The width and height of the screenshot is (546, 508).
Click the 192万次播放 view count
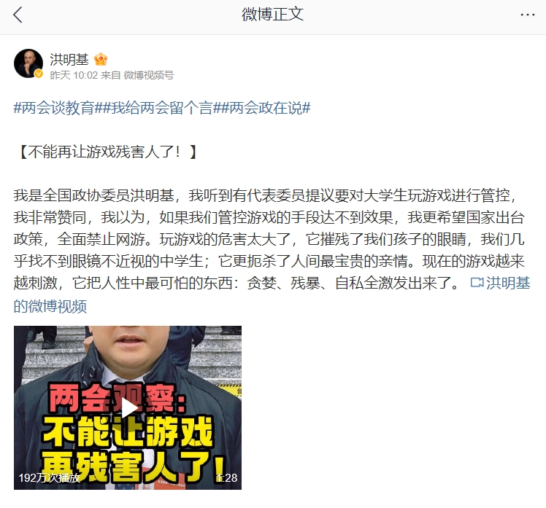[49, 477]
